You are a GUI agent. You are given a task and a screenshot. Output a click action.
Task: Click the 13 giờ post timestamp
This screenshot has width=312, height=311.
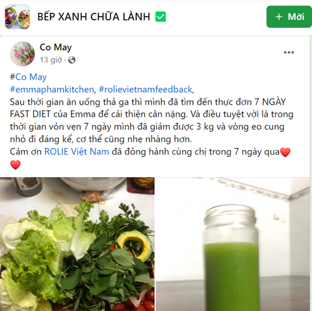[x=51, y=60]
